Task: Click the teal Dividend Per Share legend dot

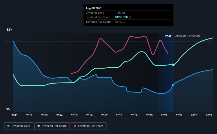Action: 39,126
